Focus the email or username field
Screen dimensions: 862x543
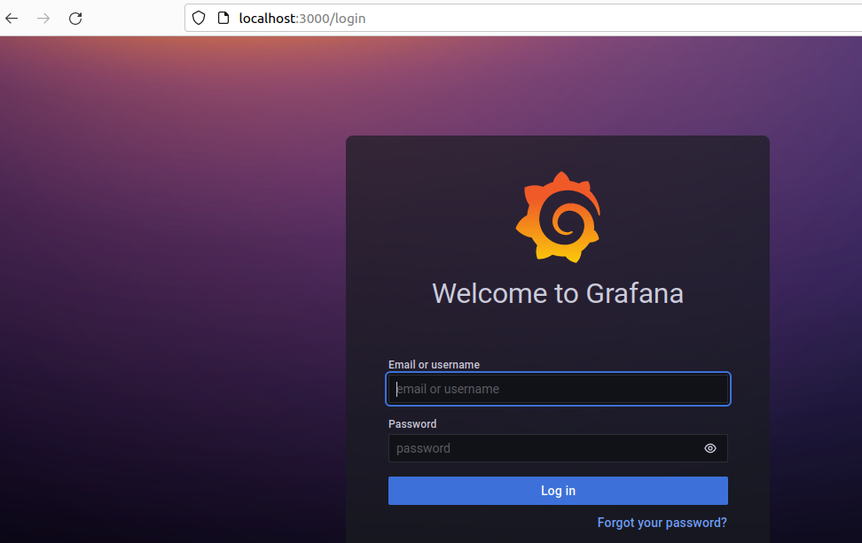tap(558, 389)
